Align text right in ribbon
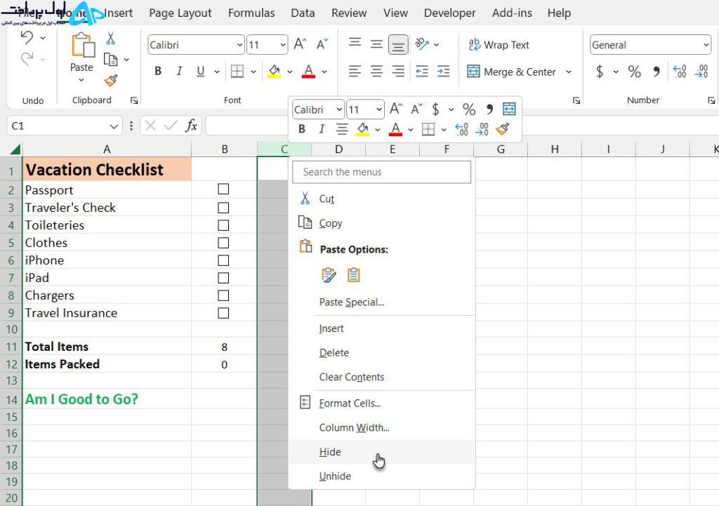Viewport: 719px width, 506px height. pyautogui.click(x=398, y=72)
